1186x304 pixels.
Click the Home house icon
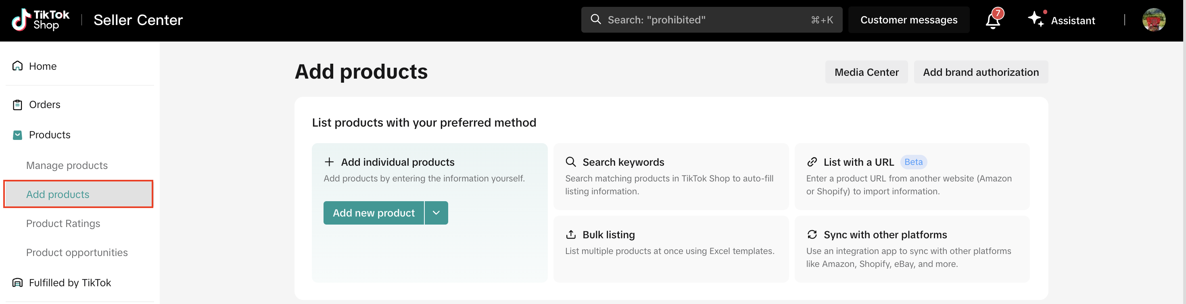click(17, 66)
